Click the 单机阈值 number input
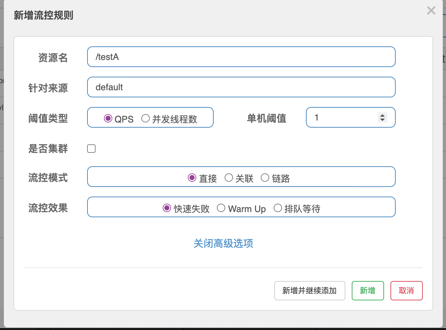Image resolution: width=446 pixels, height=330 pixels. click(351, 117)
